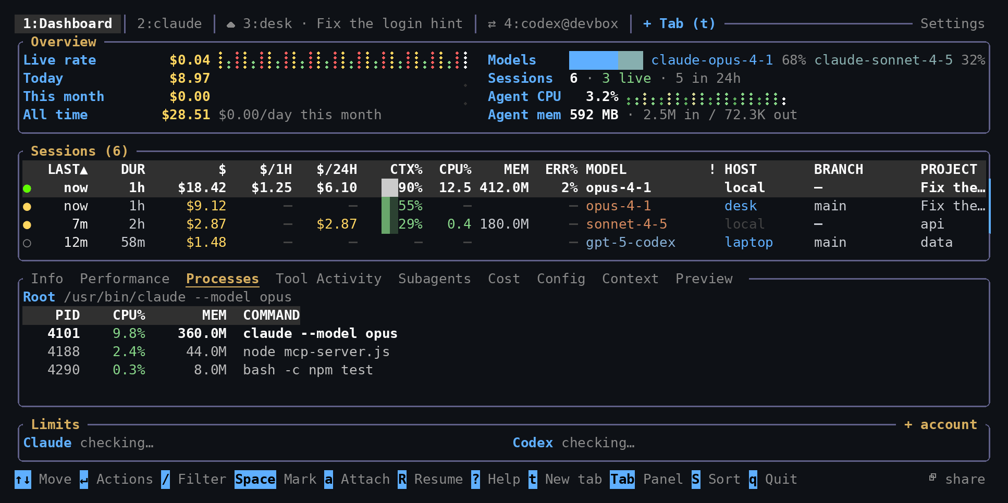Select the Tool Activity panel tab
1008x503 pixels.
328,279
